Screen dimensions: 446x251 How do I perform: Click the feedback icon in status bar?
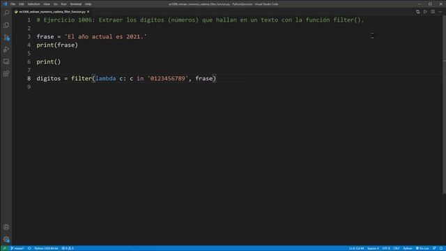point(434,248)
